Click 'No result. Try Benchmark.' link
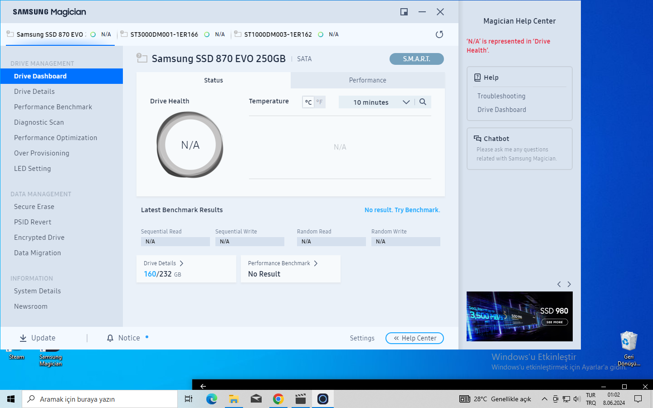This screenshot has width=653, height=408. (402, 210)
